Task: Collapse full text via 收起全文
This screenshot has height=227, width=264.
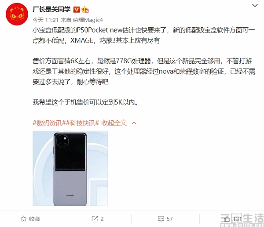Action: point(114,123)
